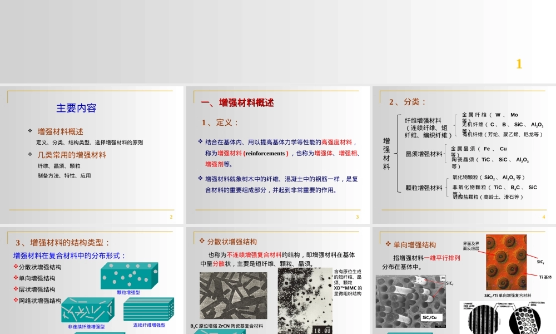556x334 pixels.
Task: Select the 2、分类 slide thumbnail
Action: (x=464, y=155)
